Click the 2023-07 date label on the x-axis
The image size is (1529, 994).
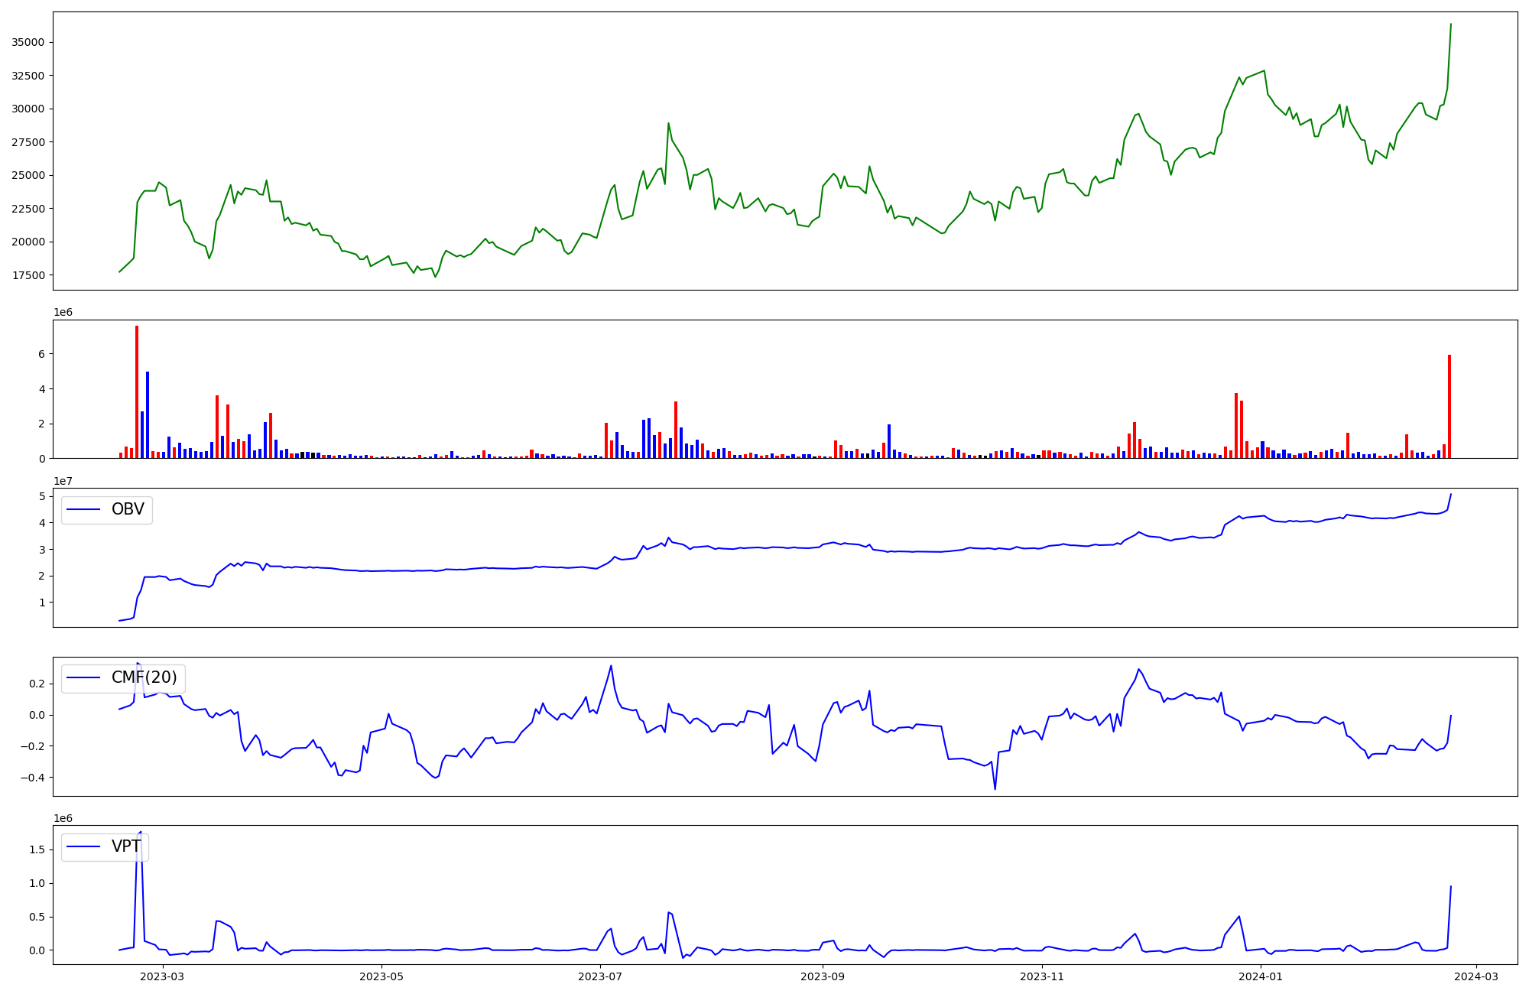click(x=600, y=976)
